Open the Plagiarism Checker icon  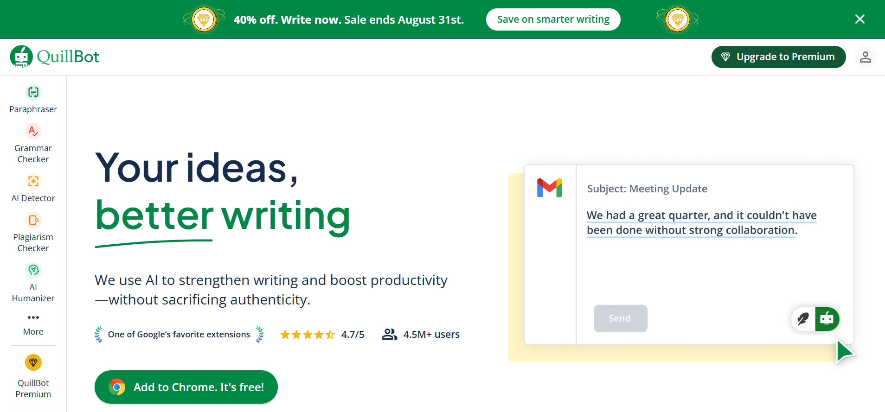[33, 220]
